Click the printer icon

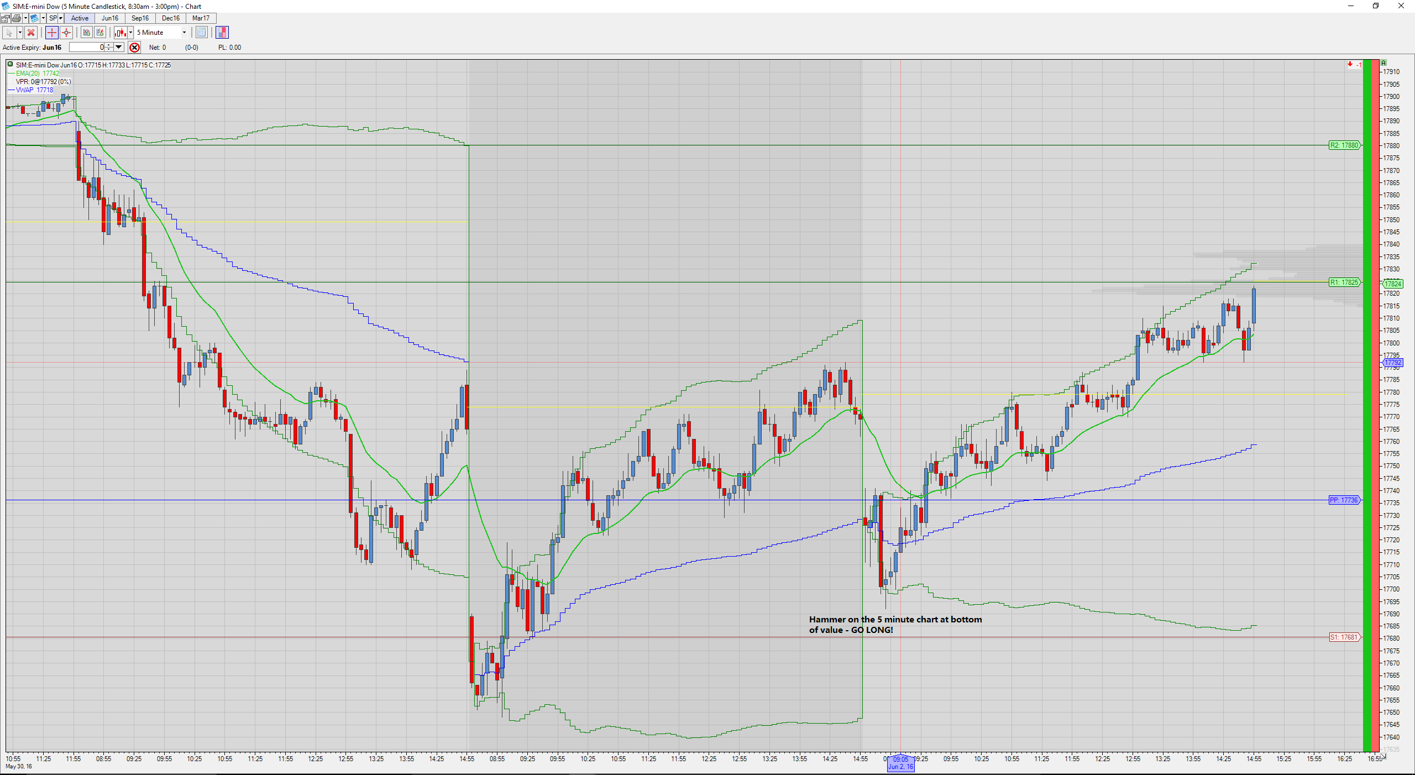coord(17,18)
